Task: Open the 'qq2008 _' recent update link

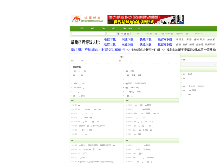Action: 79,88
